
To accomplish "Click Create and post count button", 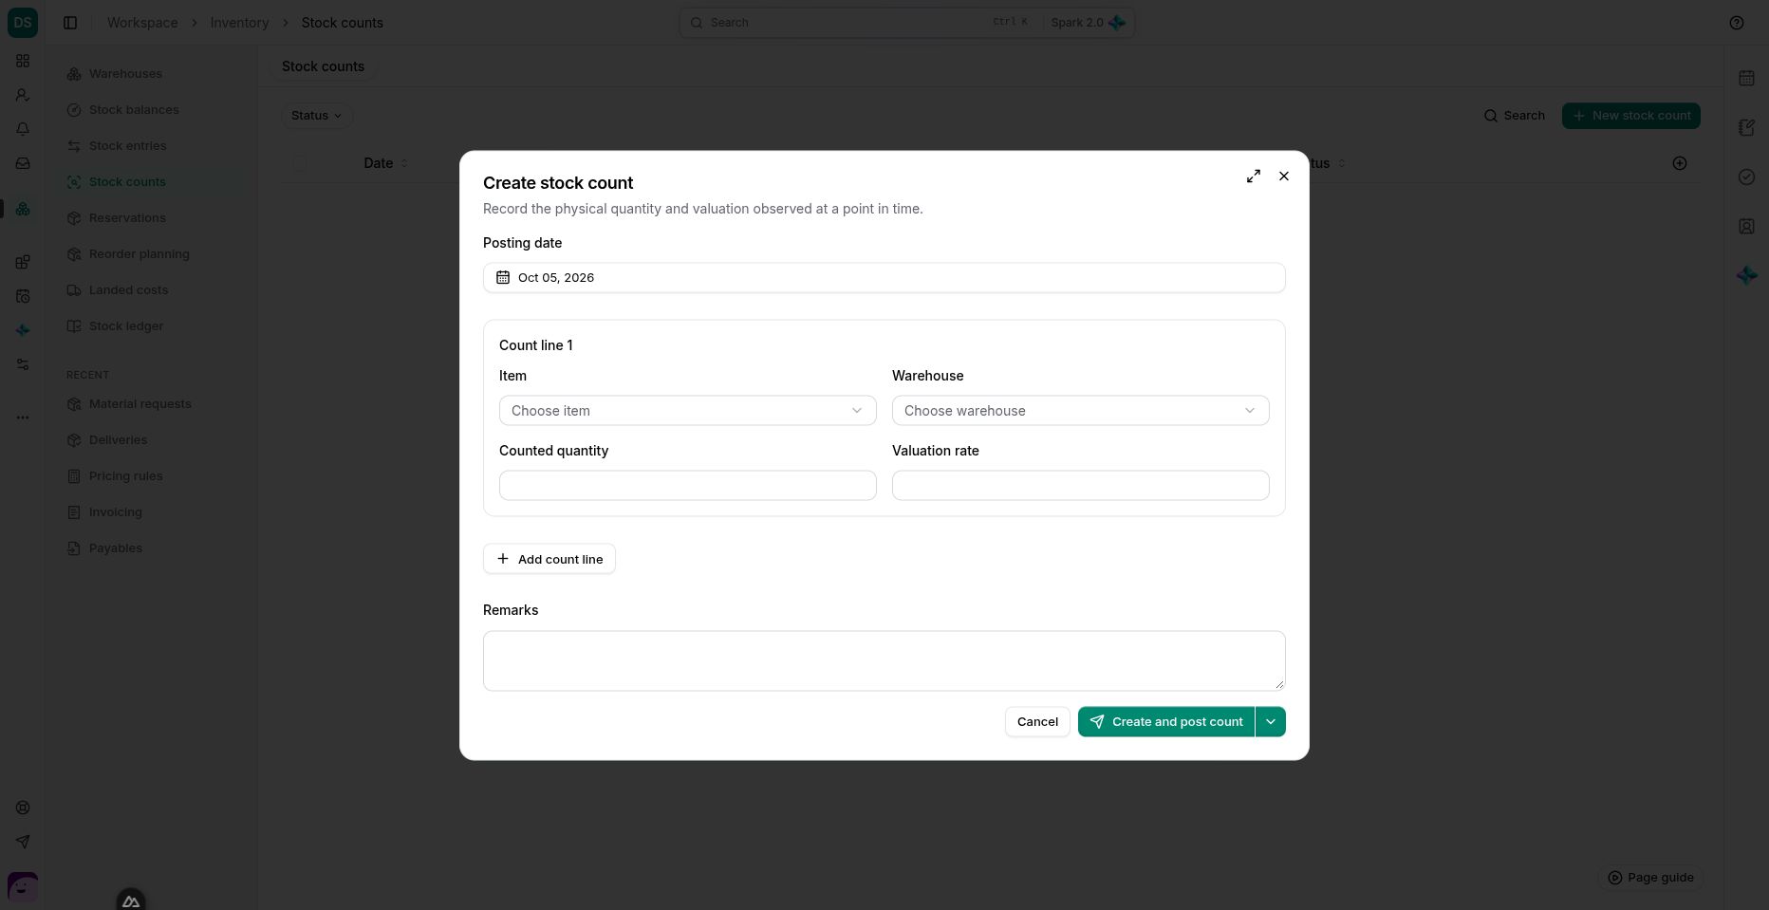I will coord(1165,722).
